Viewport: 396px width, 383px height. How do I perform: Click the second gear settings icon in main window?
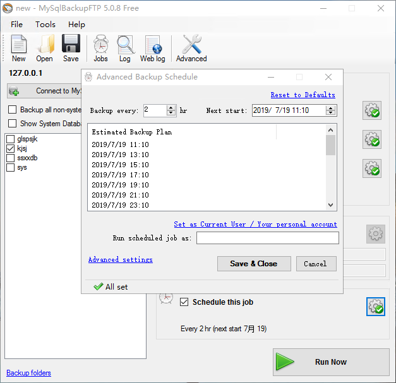tap(372, 139)
